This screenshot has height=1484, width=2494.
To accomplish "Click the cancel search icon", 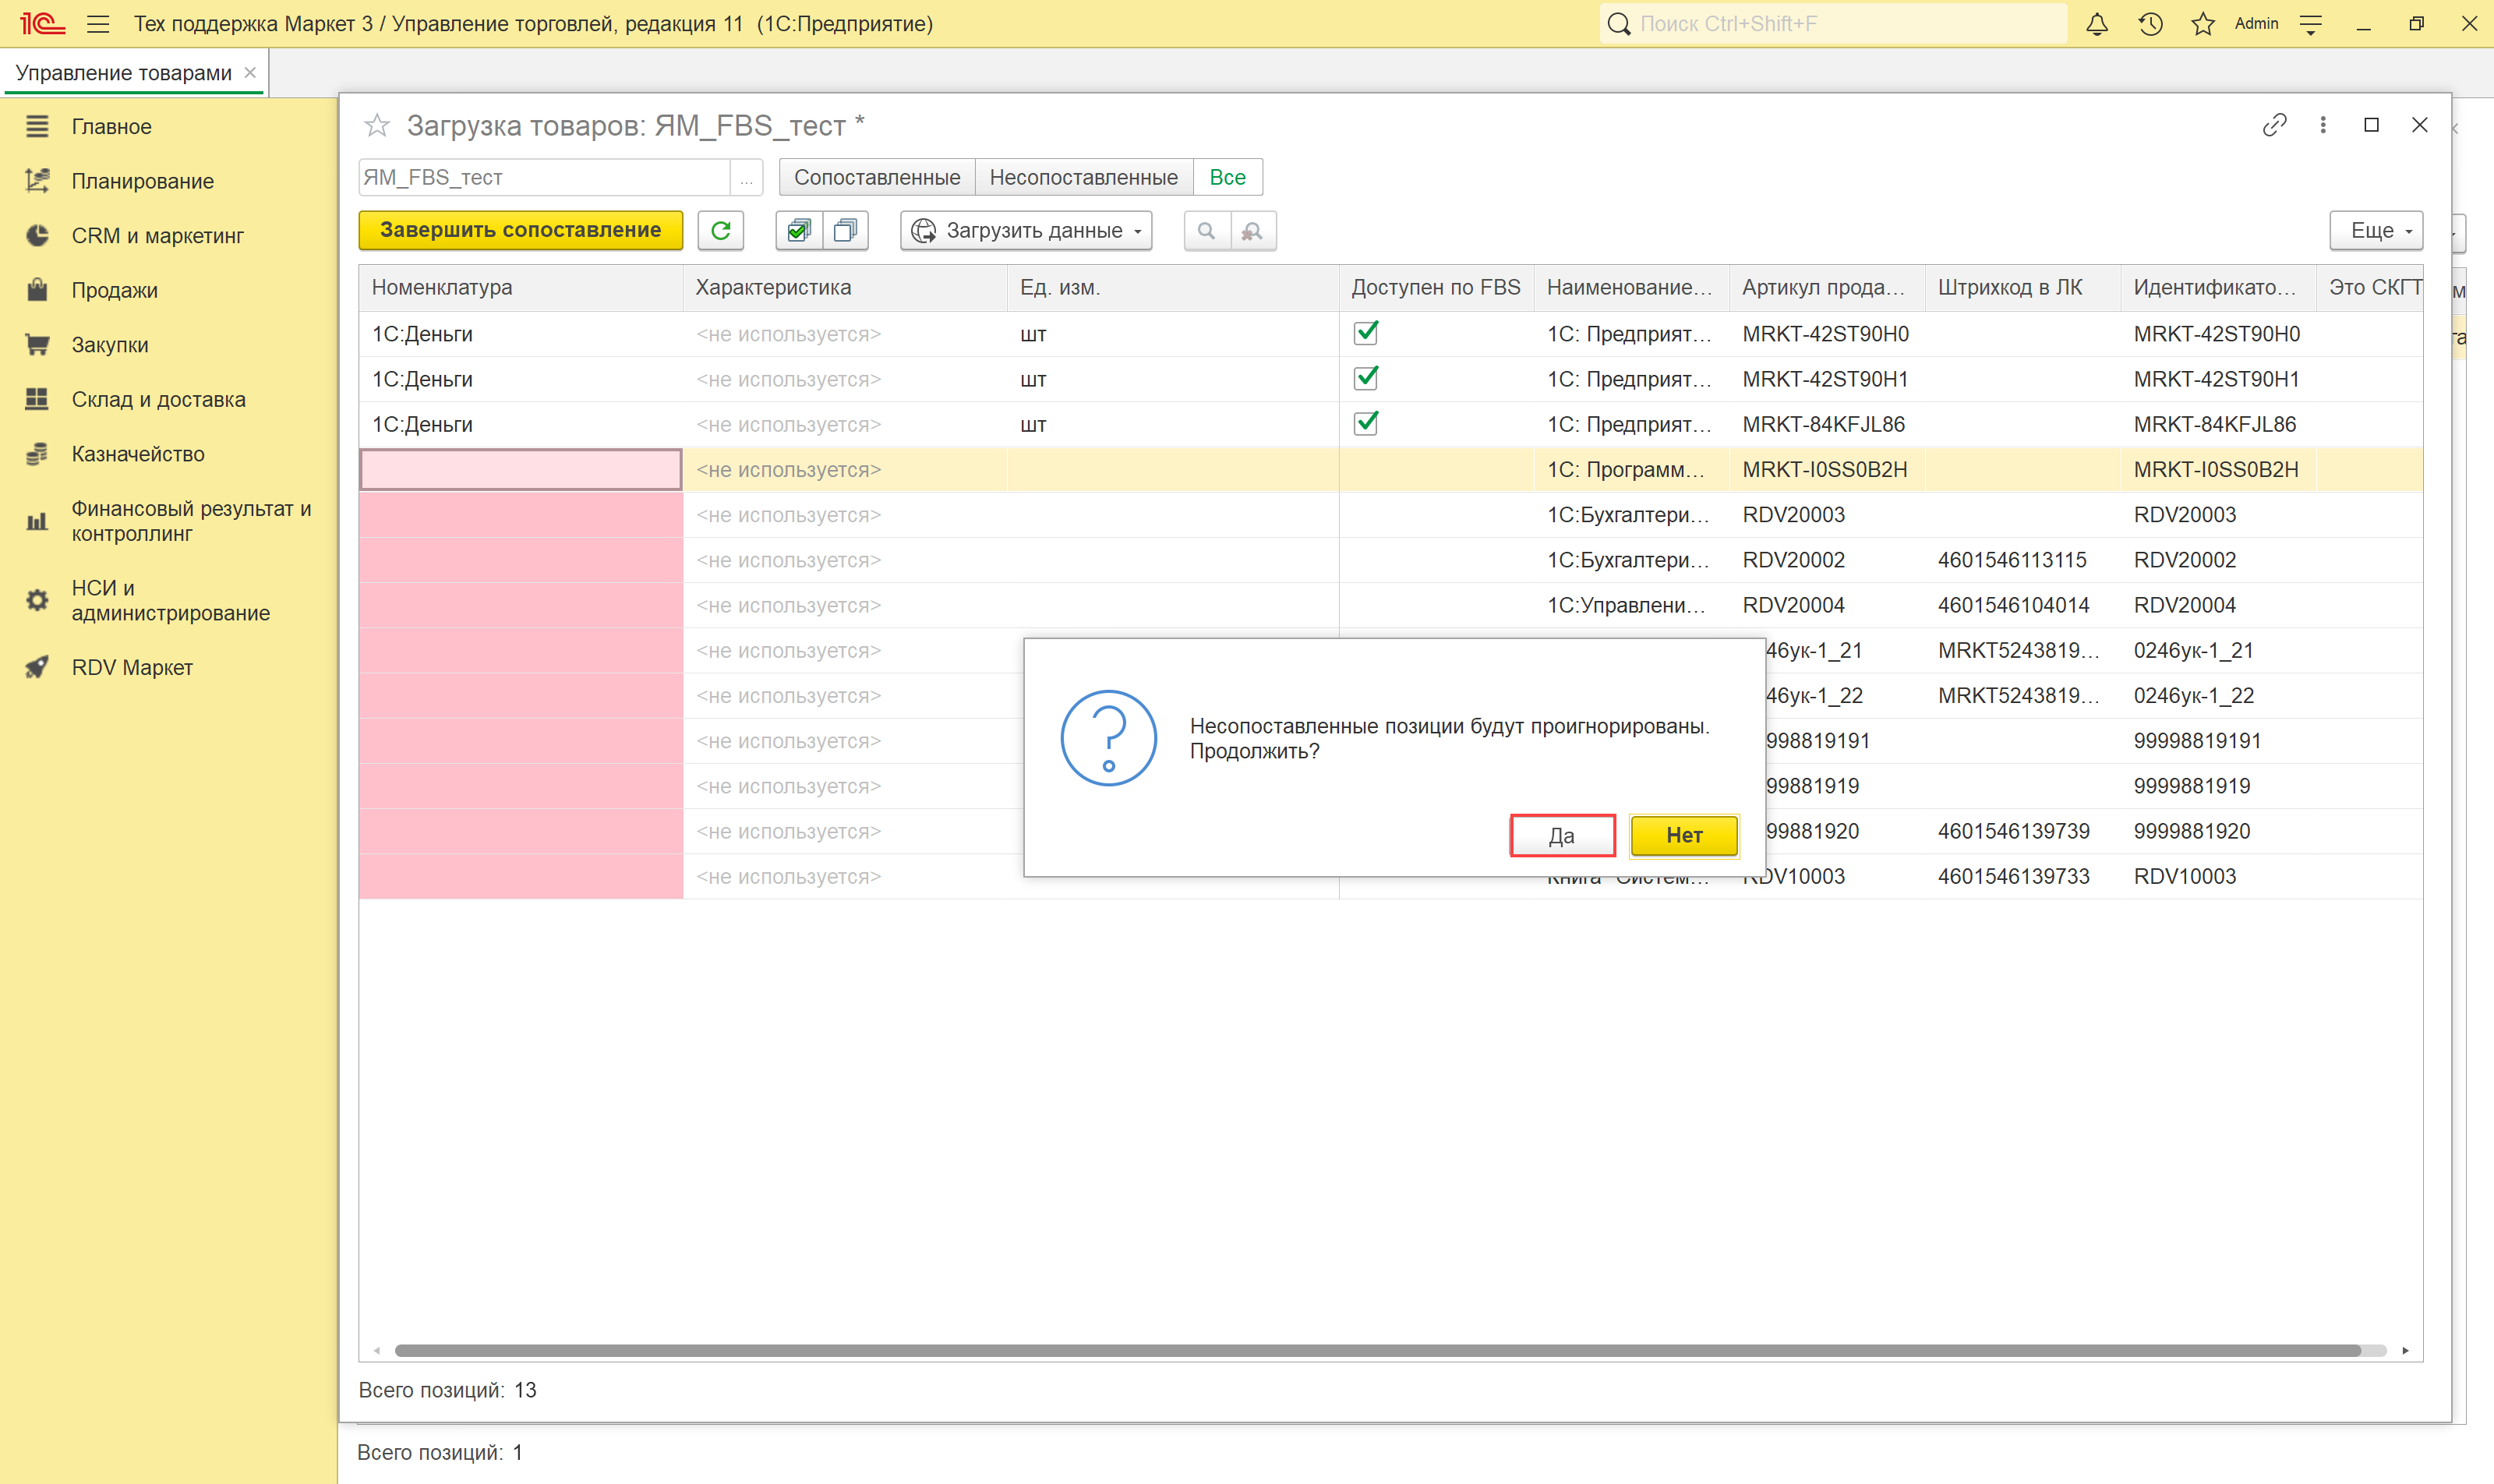I will [1252, 231].
